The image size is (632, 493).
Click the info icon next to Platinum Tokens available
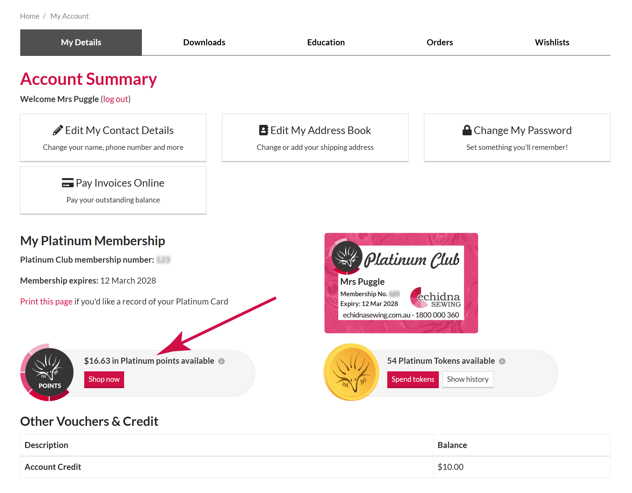(x=502, y=361)
